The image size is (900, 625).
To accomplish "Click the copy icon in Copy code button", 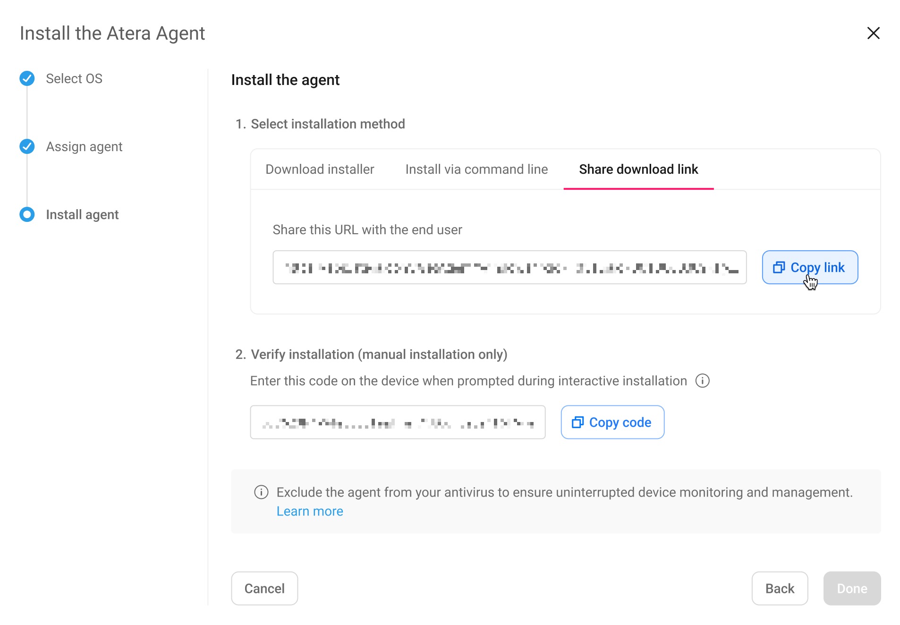I will (x=577, y=422).
